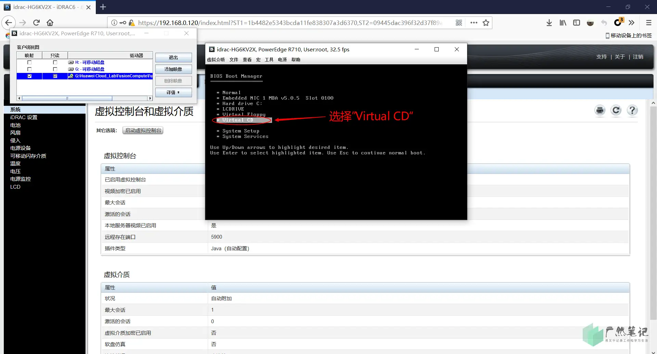
Task: Uncheck 映射 for the FusionCompute image row
Action: coord(29,76)
